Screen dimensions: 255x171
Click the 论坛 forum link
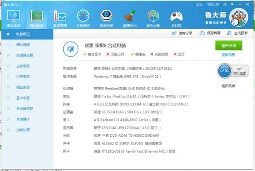[x=199, y=4]
